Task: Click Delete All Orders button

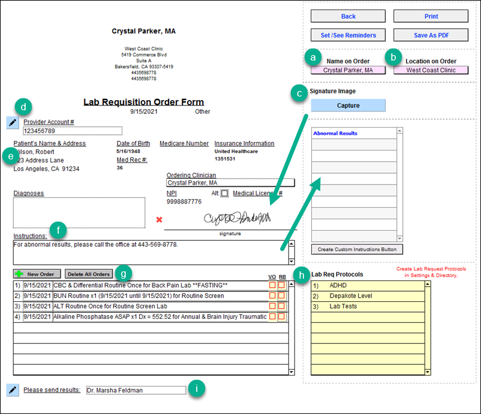Action: coord(88,274)
